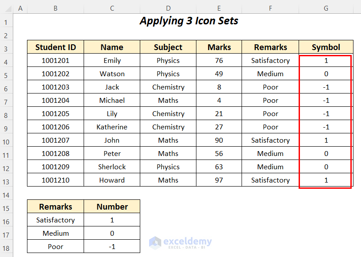Select row 15 header
The height and width of the screenshot is (257, 361).
click(7, 207)
